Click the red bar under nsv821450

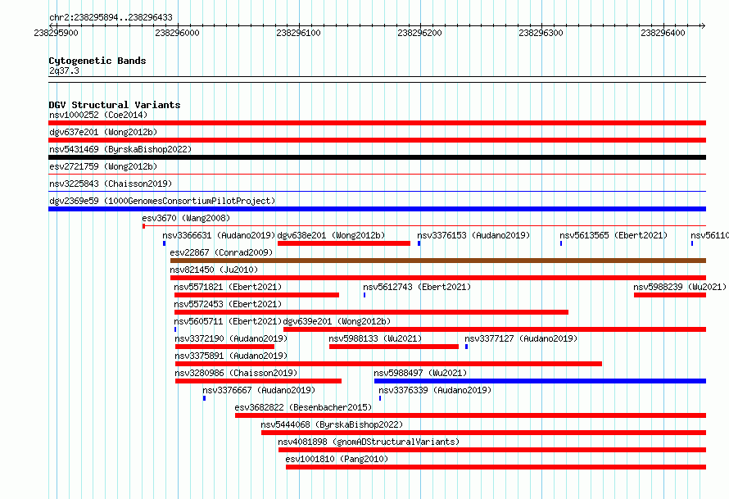pos(438,278)
